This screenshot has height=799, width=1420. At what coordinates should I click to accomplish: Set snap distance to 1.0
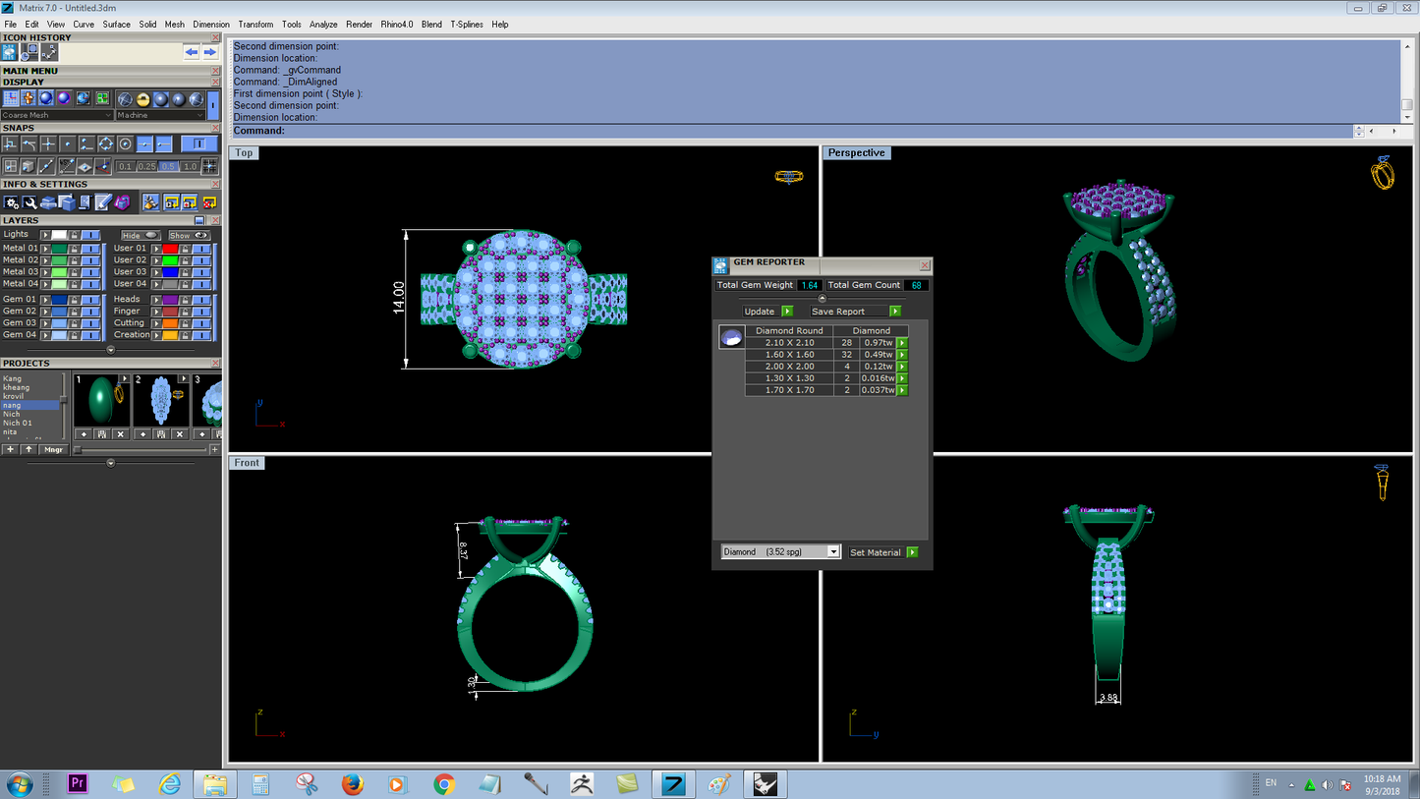190,167
